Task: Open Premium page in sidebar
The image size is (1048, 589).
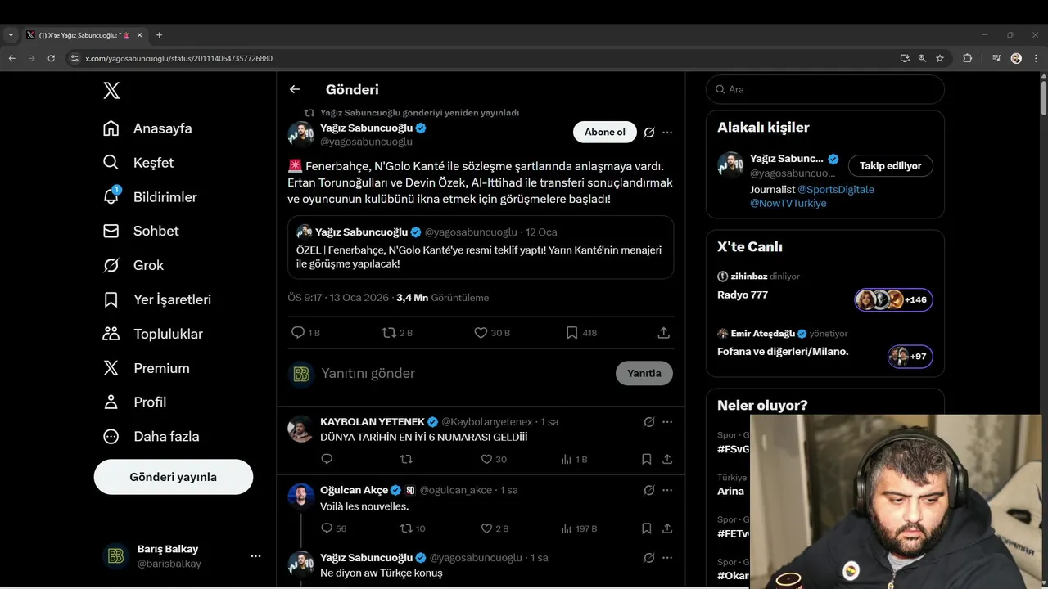Action: pyautogui.click(x=147, y=368)
